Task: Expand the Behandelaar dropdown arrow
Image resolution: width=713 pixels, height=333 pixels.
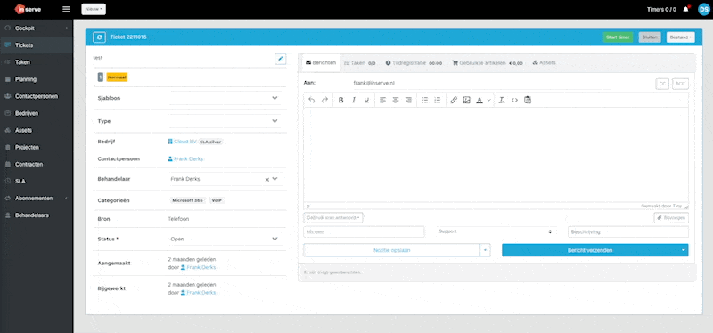Action: pos(275,179)
